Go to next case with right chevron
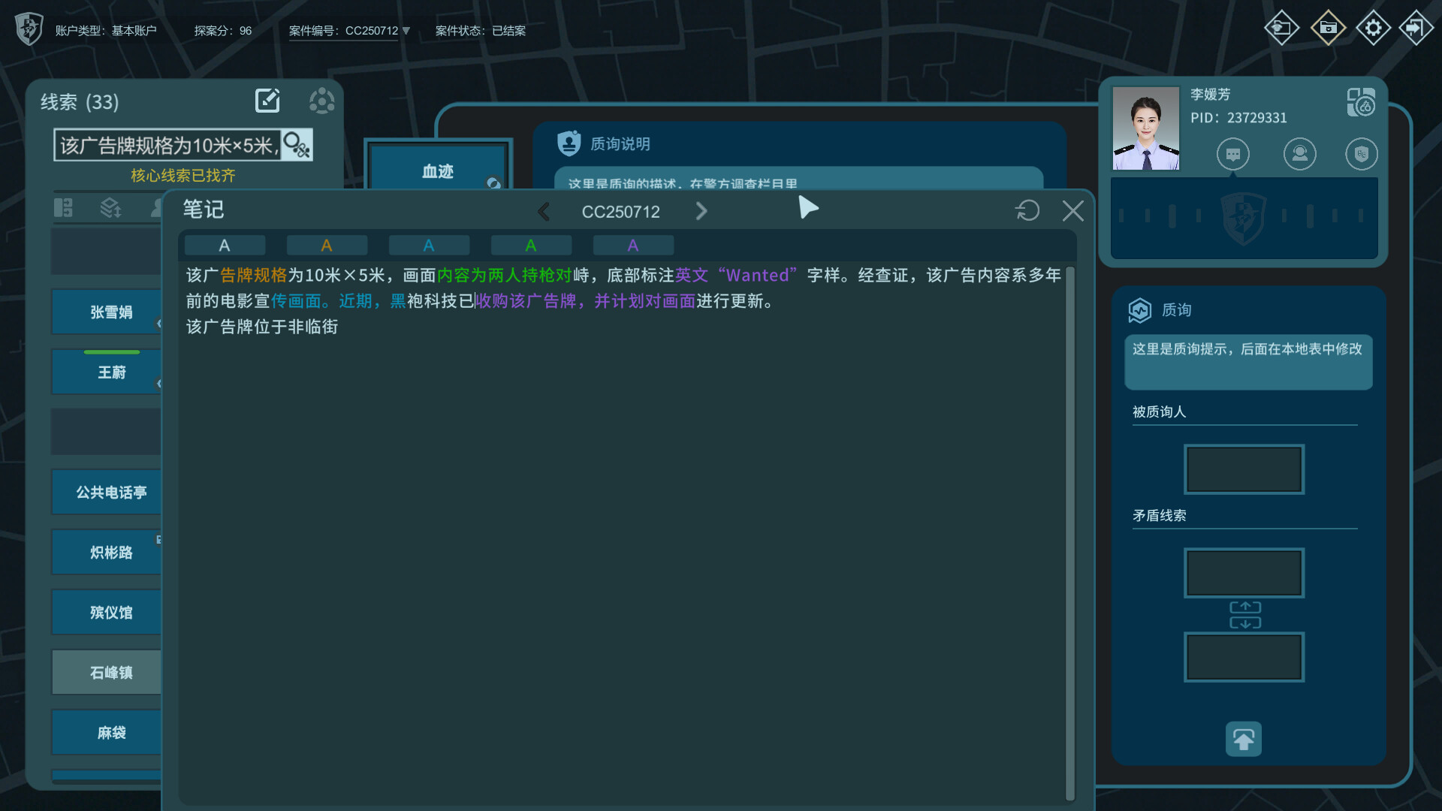The height and width of the screenshot is (811, 1442). 701,211
